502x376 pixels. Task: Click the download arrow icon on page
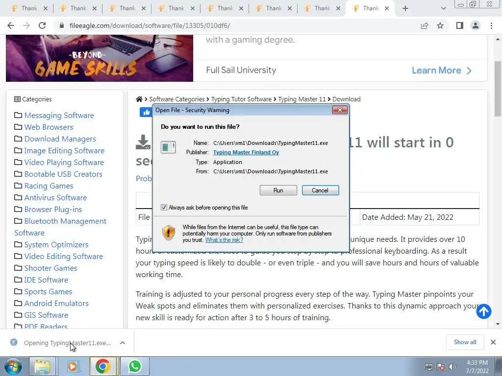coord(143,142)
